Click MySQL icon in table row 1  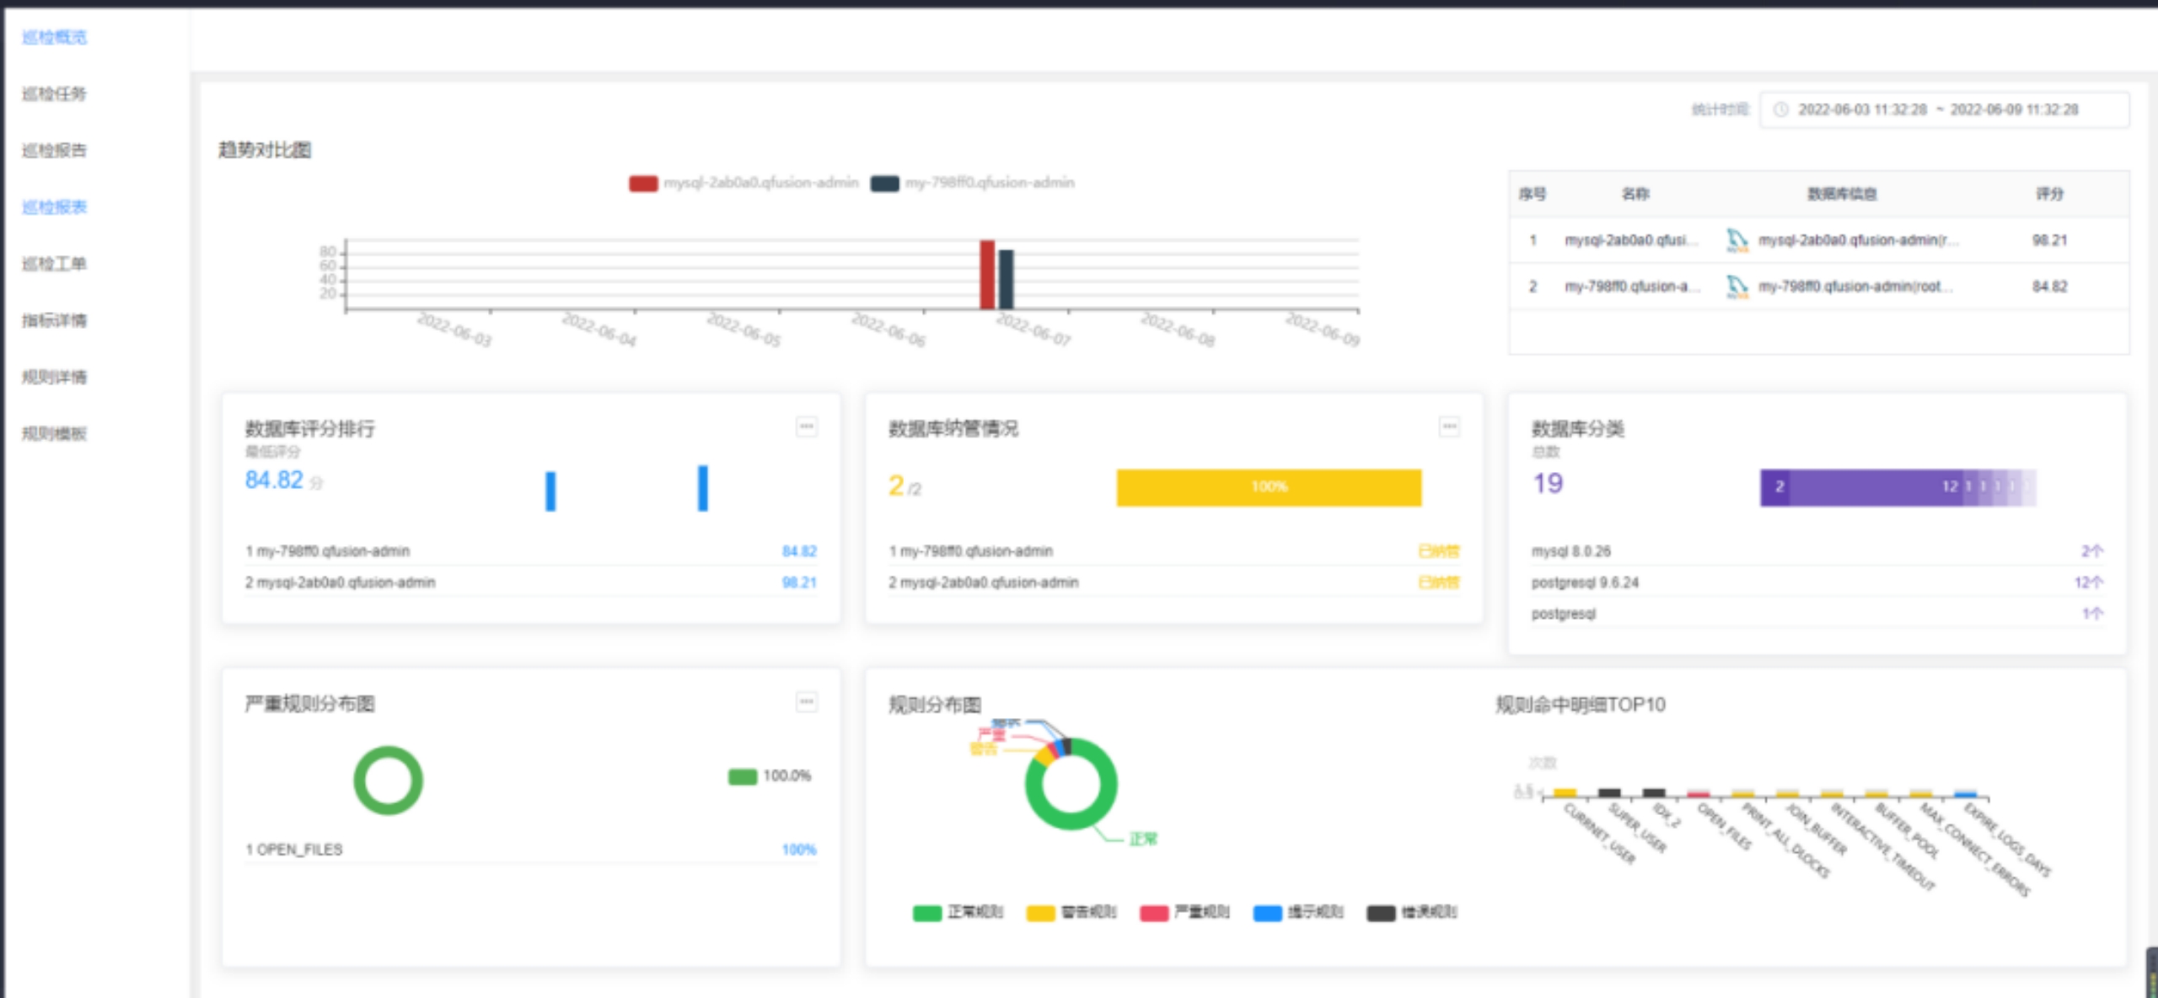coord(1737,240)
